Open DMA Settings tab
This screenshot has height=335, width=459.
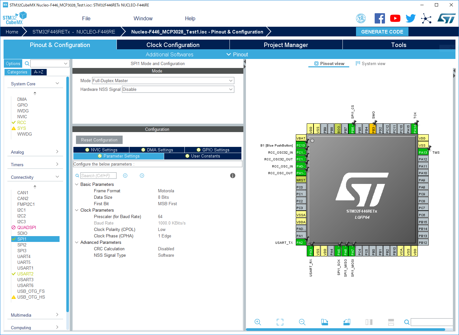[x=157, y=150]
